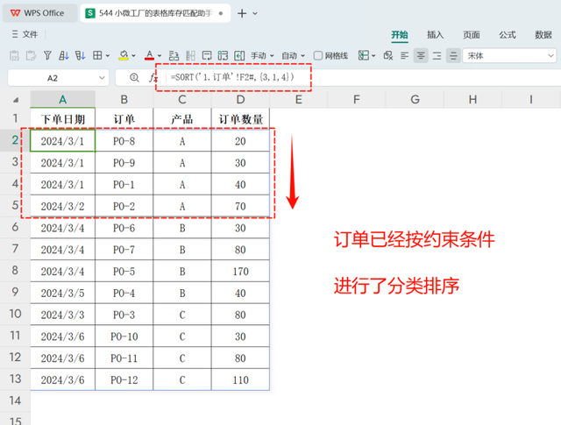The height and width of the screenshot is (425, 561).
Task: Click the paste with formatting icon
Action: 31,55
